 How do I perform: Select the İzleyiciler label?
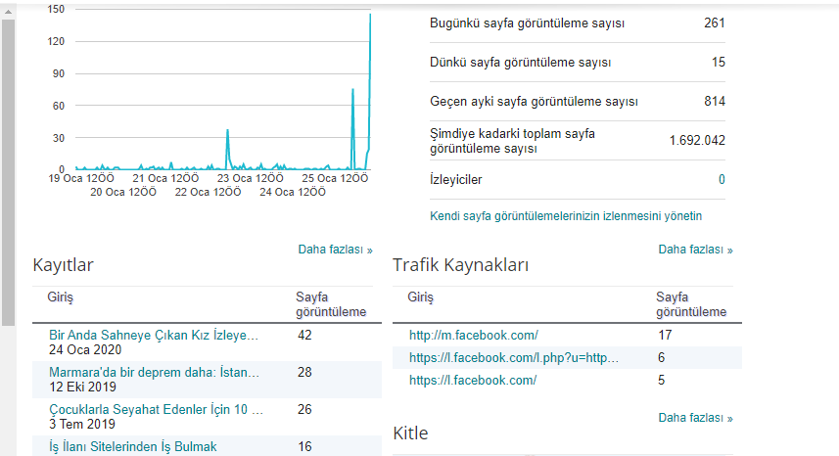coord(456,180)
